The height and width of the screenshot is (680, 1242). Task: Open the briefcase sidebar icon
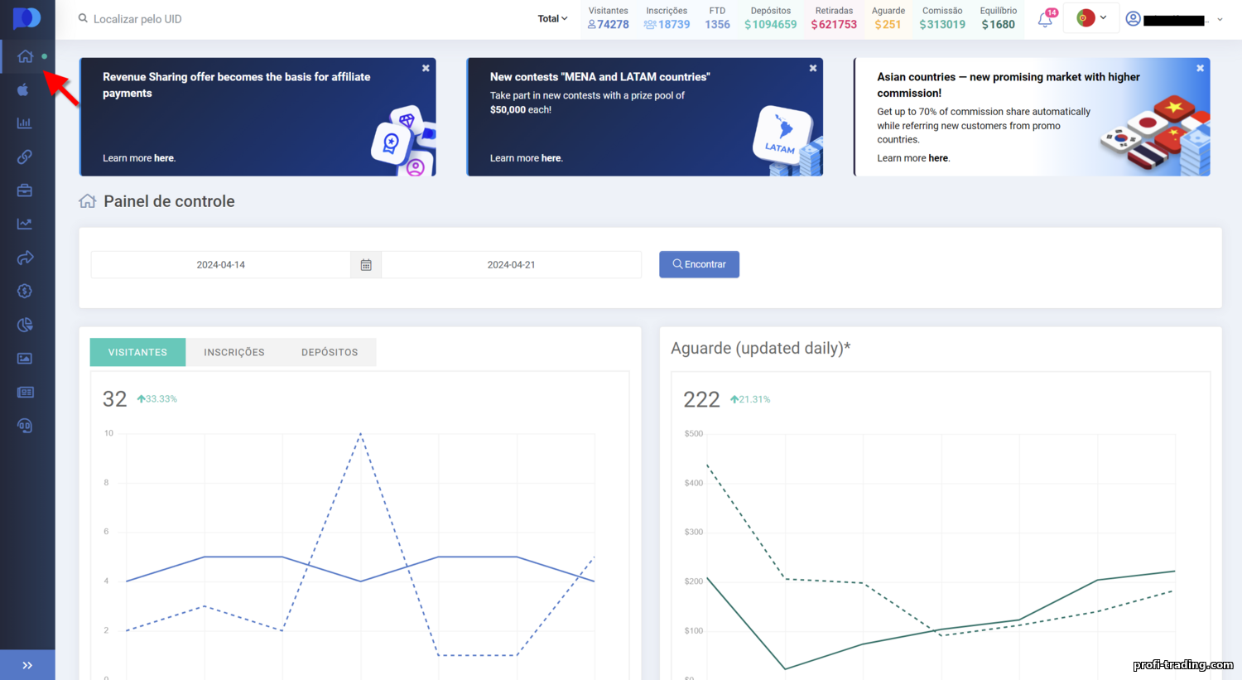click(x=25, y=190)
